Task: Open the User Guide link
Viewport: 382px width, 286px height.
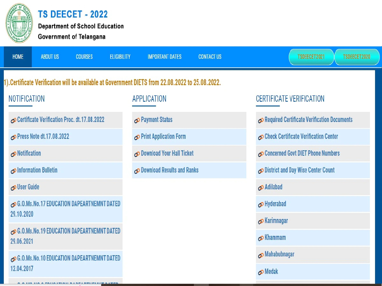Action: (28, 187)
